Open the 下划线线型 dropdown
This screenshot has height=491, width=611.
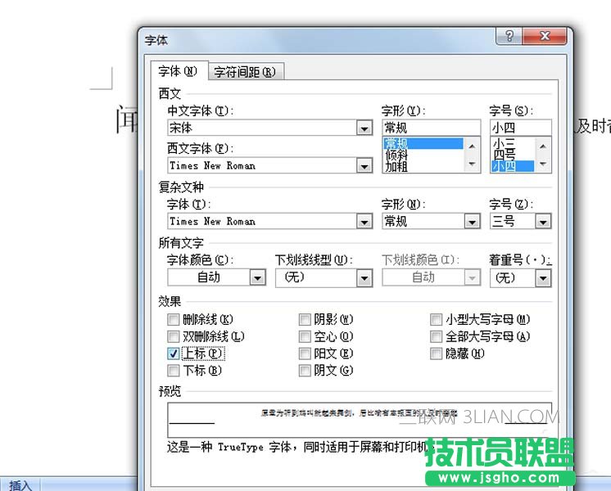(x=364, y=278)
